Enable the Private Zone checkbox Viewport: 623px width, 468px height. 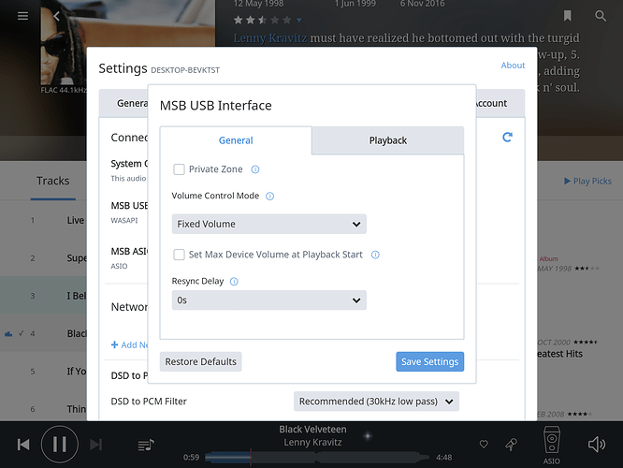click(x=179, y=169)
